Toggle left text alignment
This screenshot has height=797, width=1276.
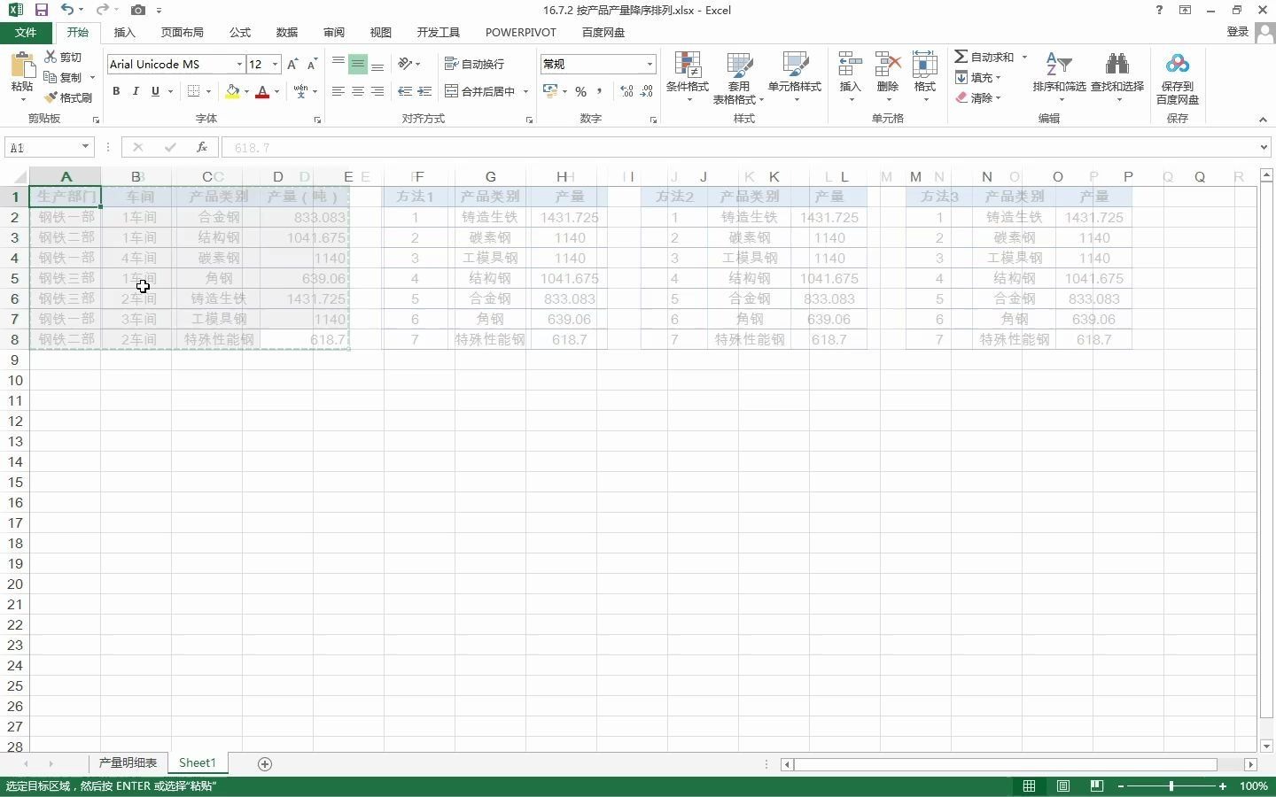(338, 91)
